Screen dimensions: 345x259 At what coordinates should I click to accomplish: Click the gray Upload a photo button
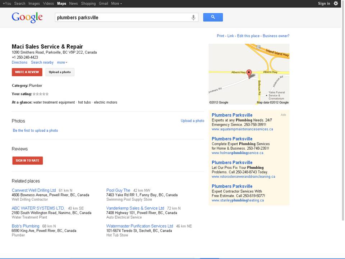tap(60, 72)
